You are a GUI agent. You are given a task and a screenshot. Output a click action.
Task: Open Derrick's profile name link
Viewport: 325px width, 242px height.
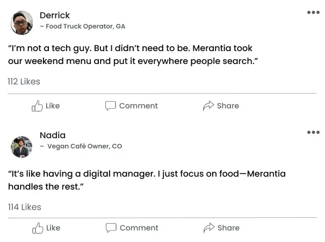click(55, 15)
